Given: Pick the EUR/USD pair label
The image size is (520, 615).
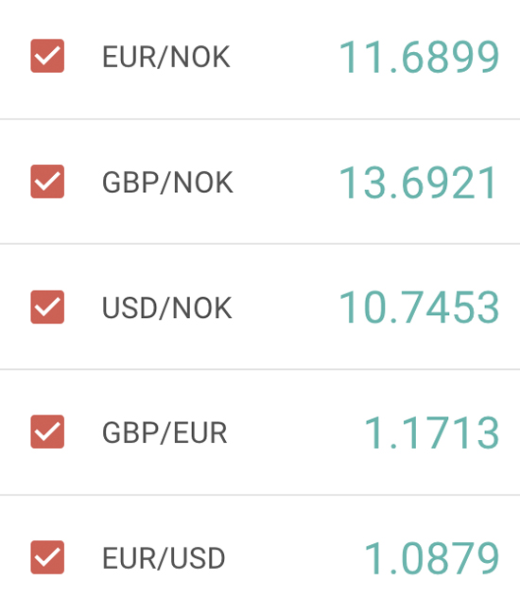Looking at the screenshot, I should [x=164, y=558].
